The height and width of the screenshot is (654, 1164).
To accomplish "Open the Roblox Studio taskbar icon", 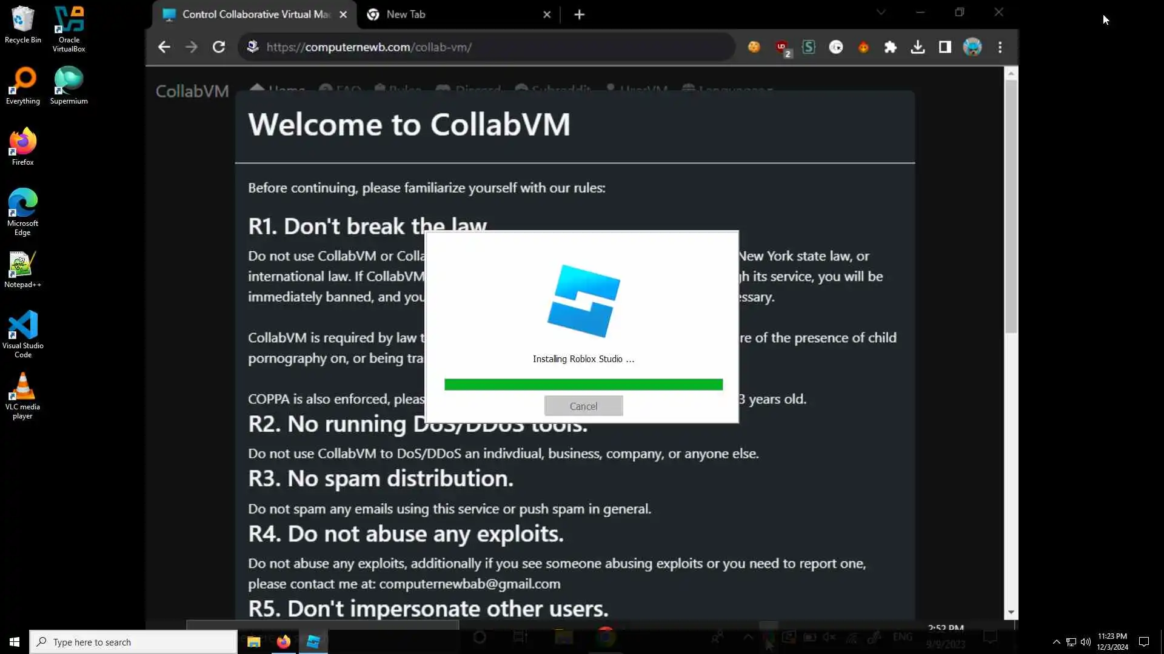I will (313, 642).
